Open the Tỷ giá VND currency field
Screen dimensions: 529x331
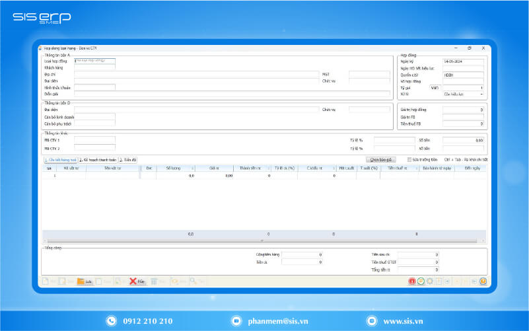point(435,87)
